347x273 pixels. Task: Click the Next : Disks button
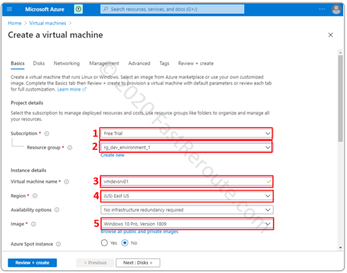point(138,263)
